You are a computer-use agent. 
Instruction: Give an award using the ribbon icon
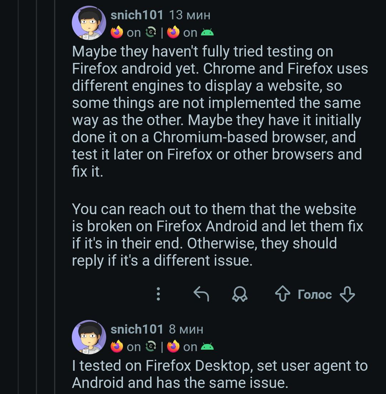coord(240,295)
